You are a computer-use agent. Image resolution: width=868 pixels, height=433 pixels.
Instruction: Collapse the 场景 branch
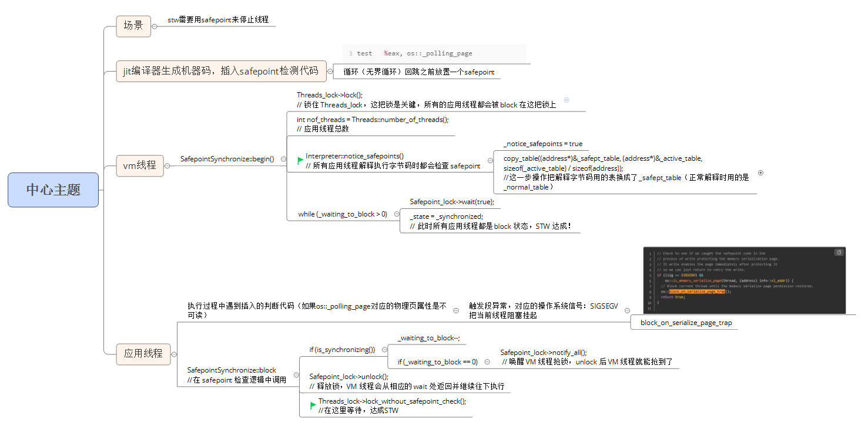155,26
